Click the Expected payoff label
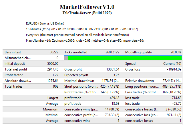Viewport: 183px width, 137px height. (x=76, y=75)
